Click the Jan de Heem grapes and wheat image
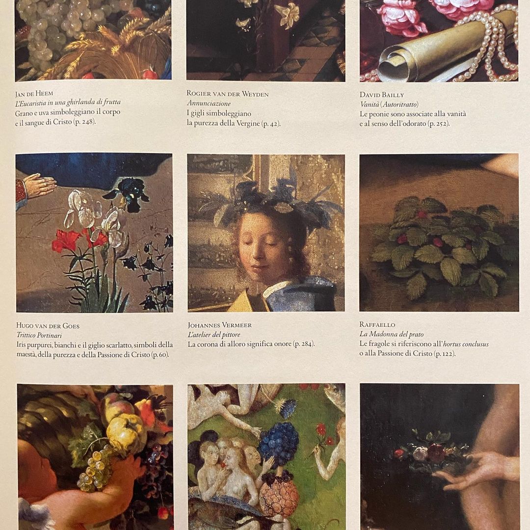 (x=93, y=40)
